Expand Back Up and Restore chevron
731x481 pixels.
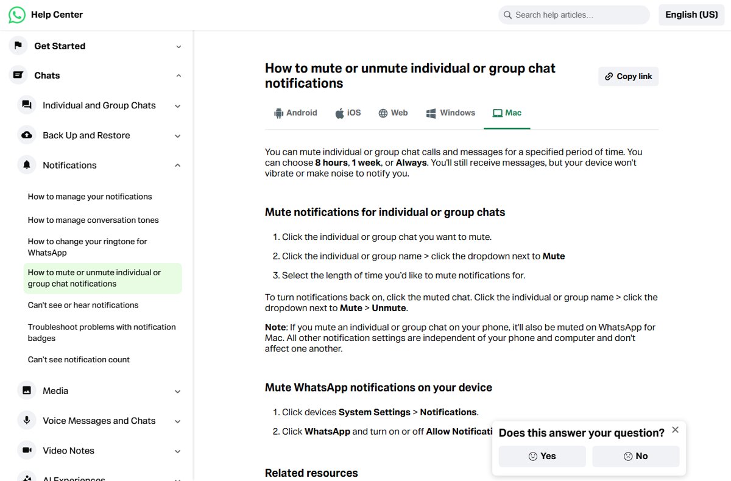click(x=178, y=136)
